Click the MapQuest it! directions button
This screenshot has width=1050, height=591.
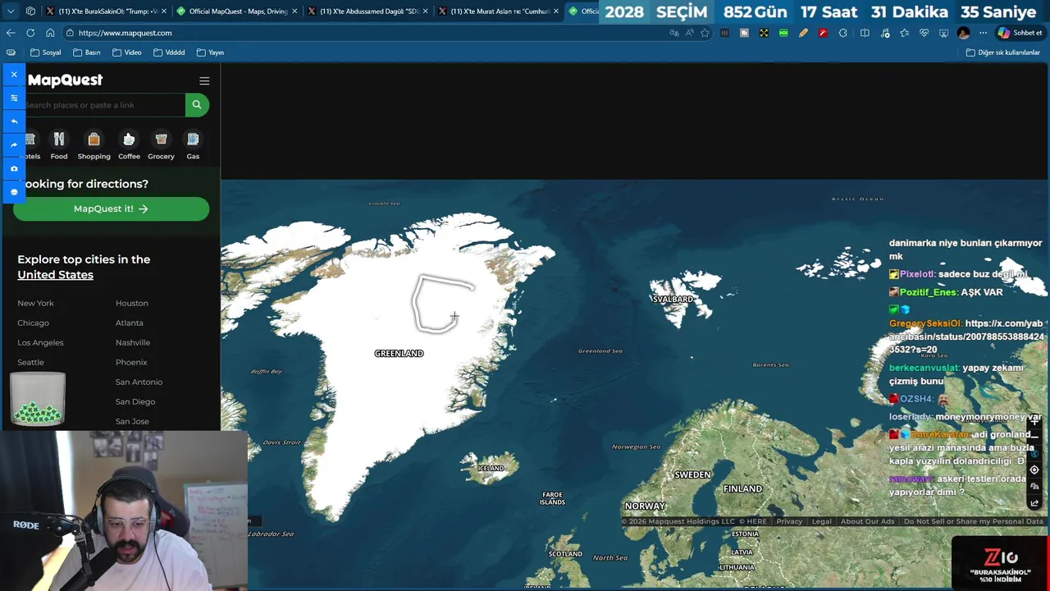[111, 208]
